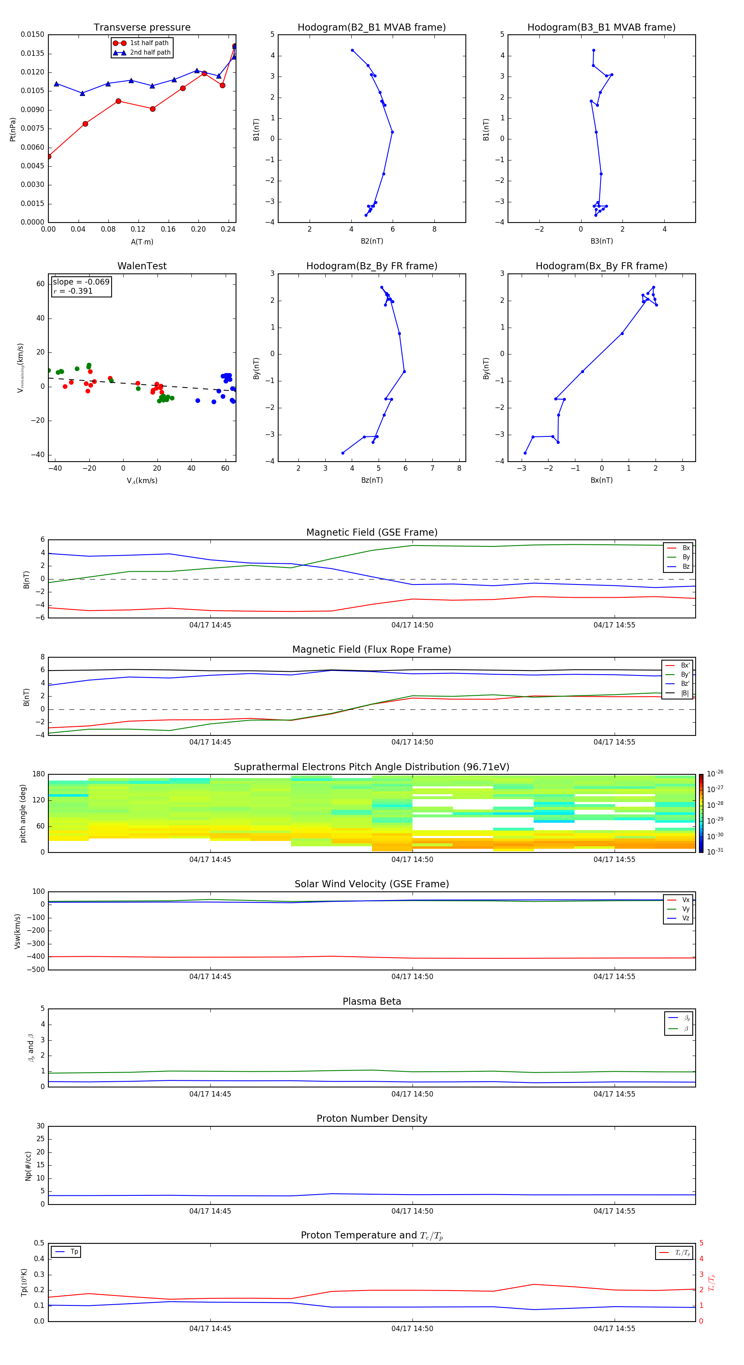744x1365 pixels.
Task: Click the 'Tp(10^6K)' y-axis label
Action: [x=24, y=1282]
